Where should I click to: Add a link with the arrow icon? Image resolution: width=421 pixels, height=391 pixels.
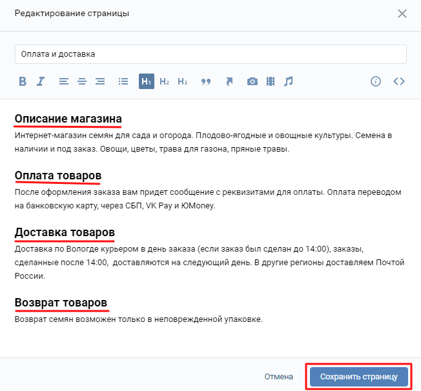pyautogui.click(x=229, y=81)
